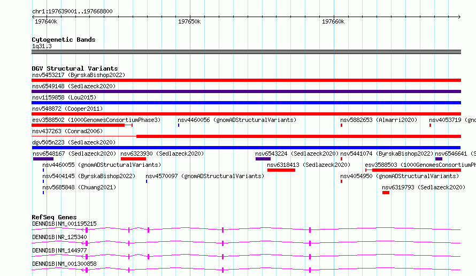Click the RefSeq Genes track heading
The height and width of the screenshot is (276, 476).
pyautogui.click(x=54, y=217)
